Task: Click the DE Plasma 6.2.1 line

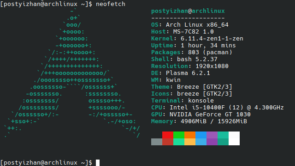Action: (x=181, y=73)
